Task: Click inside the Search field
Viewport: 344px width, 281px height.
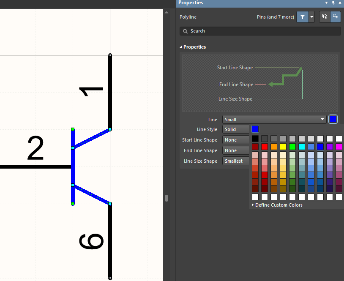Action: 254,31
